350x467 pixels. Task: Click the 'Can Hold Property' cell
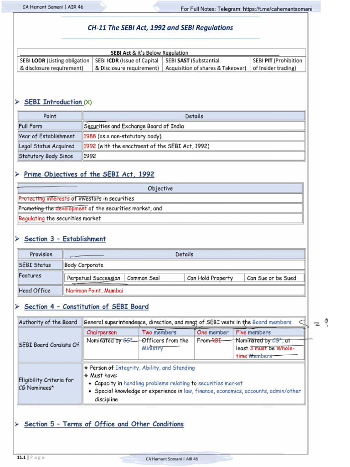[x=214, y=278]
